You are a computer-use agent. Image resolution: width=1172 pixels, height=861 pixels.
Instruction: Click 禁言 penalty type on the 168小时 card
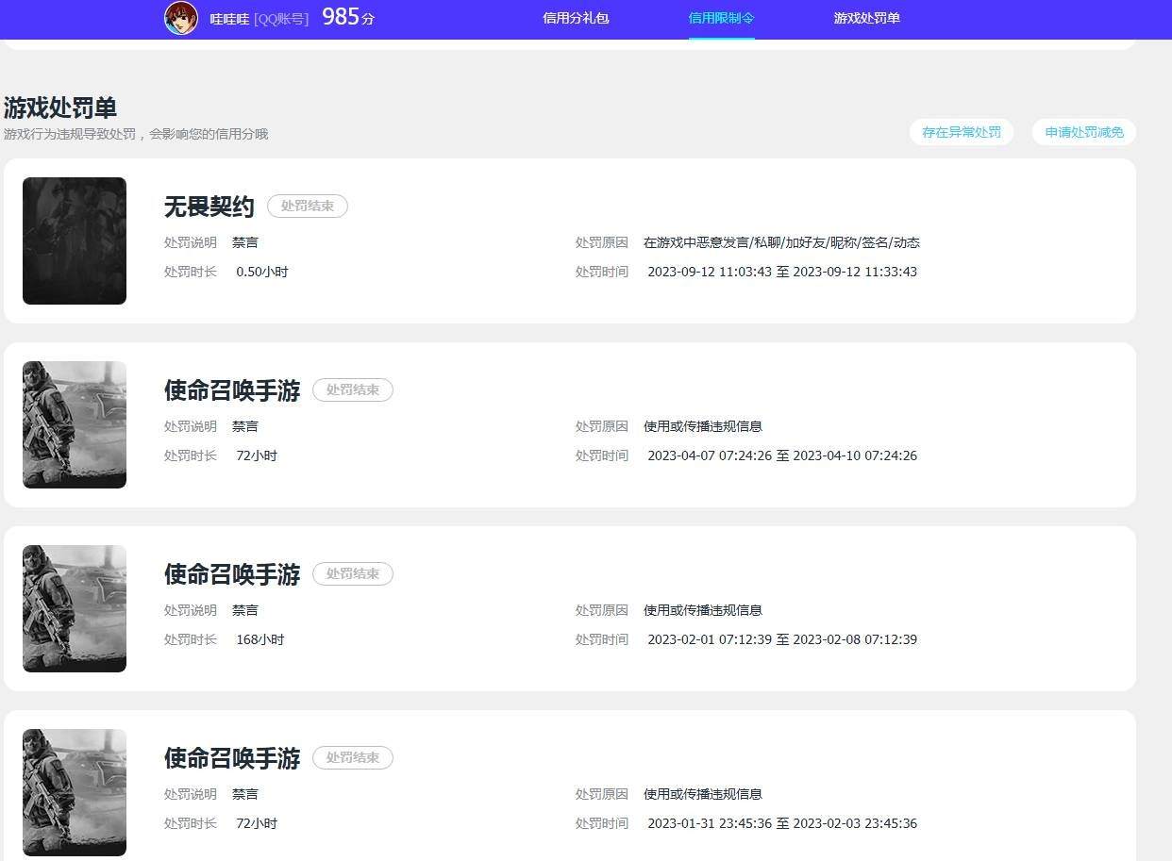[245, 610]
